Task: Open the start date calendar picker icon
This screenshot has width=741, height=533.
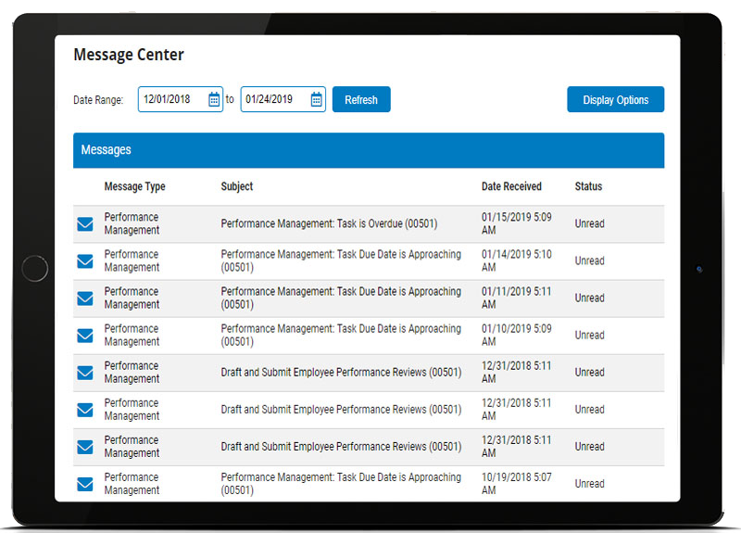Action: coord(214,99)
